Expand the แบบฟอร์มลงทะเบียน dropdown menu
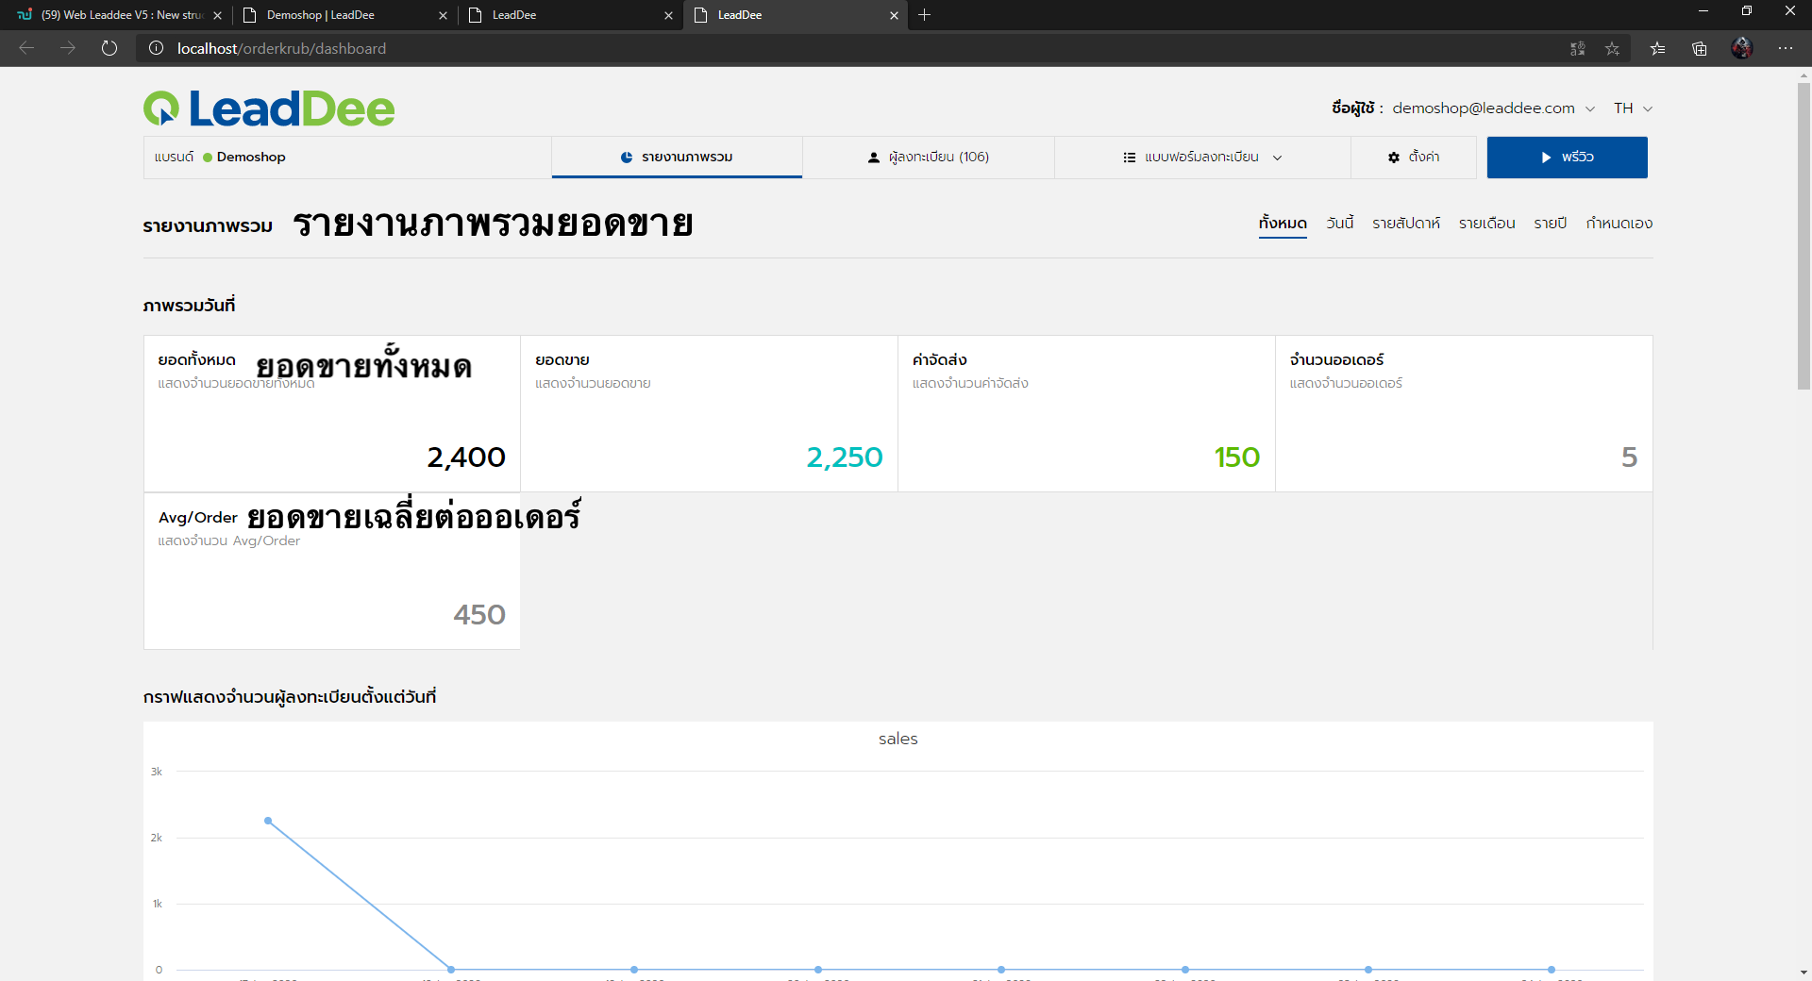 point(1202,158)
